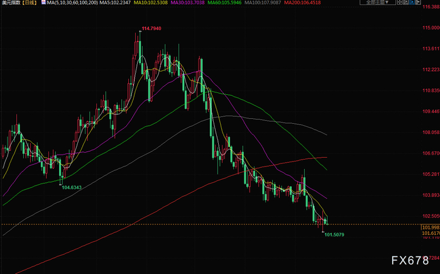440x274 pixels.
Task: Click the second toolbar icon beside the grid icon
Action: pyautogui.click(x=406, y=3)
